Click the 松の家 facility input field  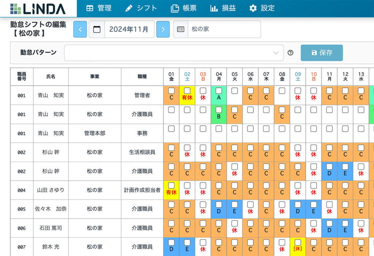click(223, 30)
